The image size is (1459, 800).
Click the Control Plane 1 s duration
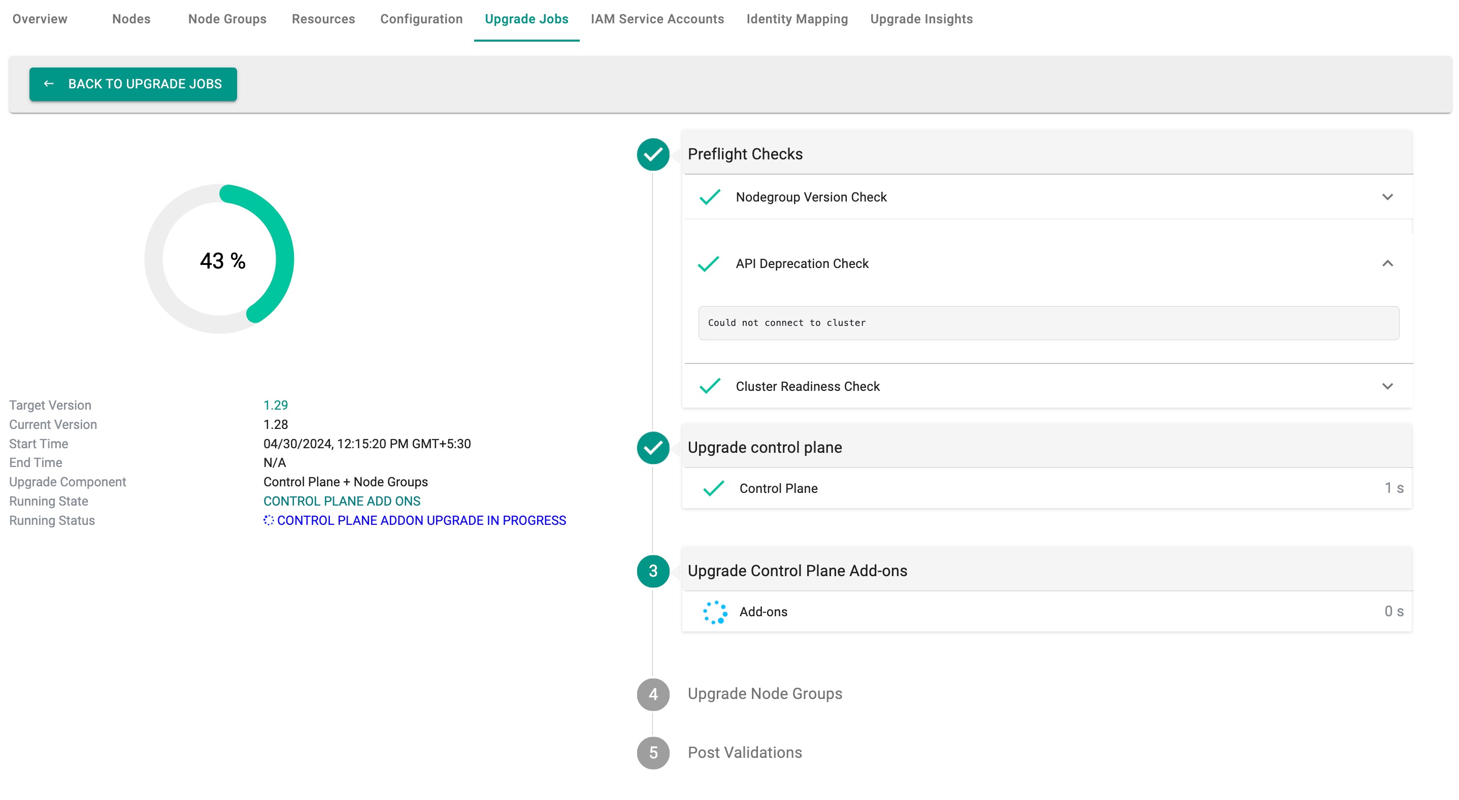point(1394,488)
